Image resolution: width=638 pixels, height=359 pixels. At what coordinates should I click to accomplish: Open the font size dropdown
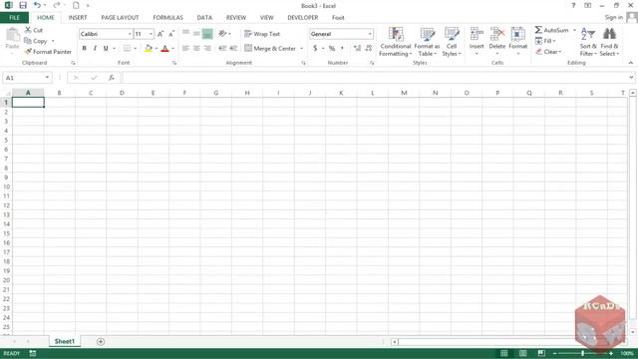click(x=151, y=34)
